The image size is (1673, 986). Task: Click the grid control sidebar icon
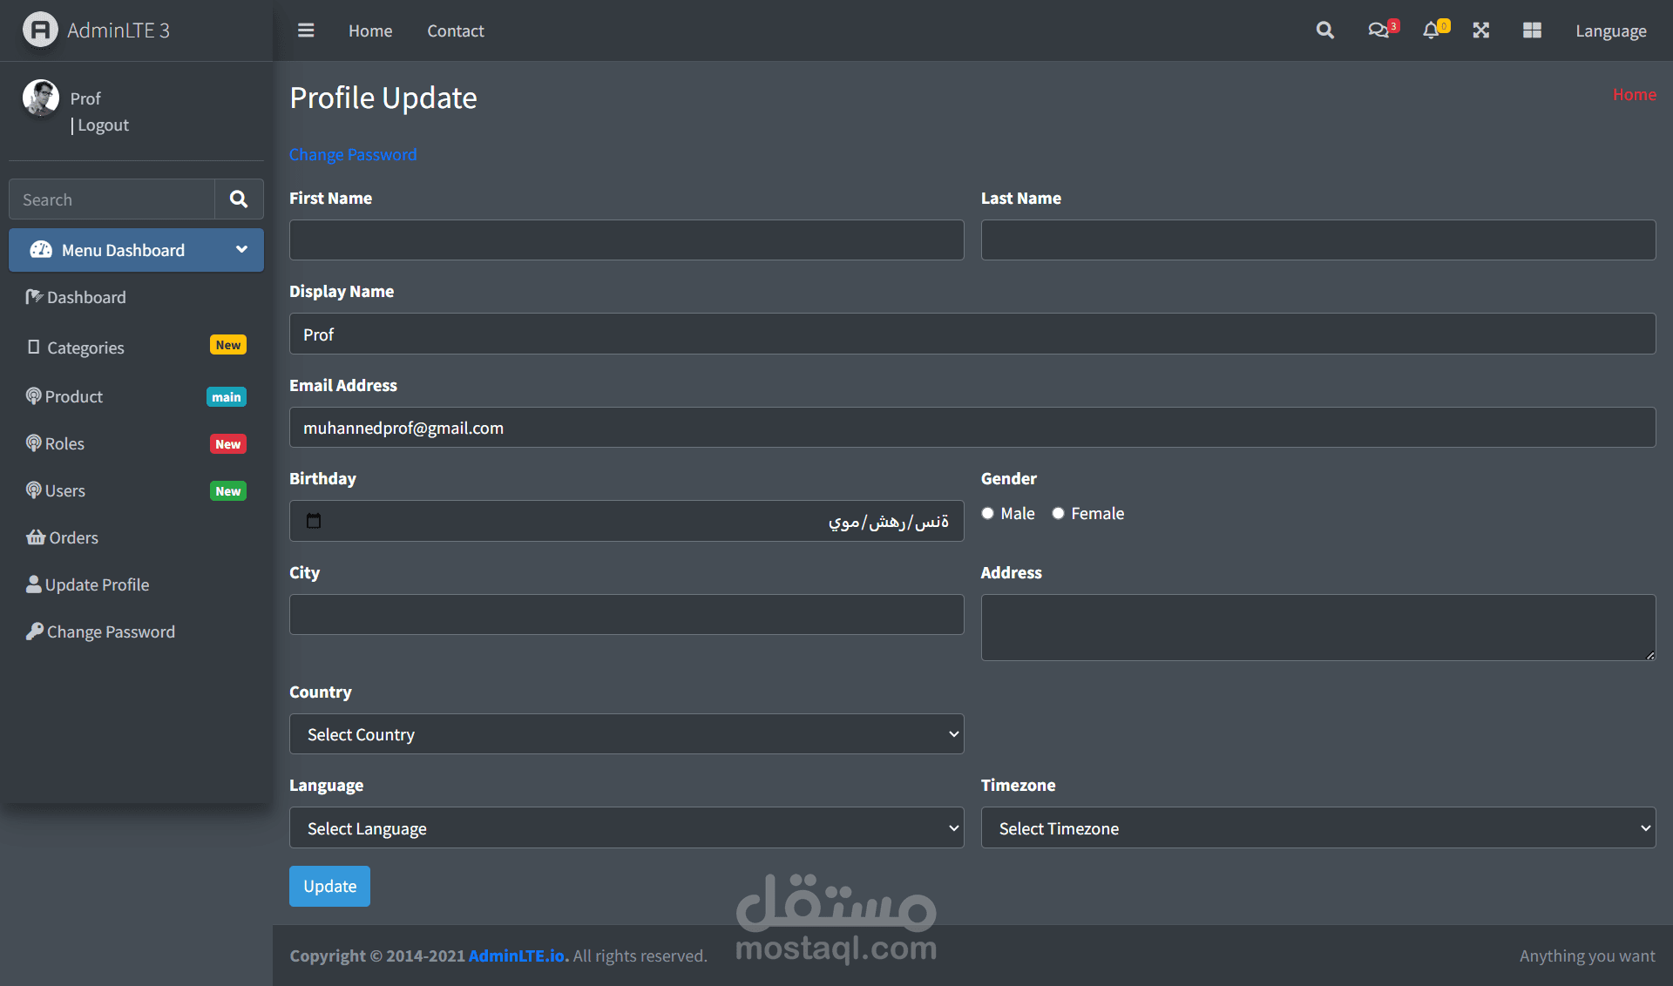(x=1532, y=30)
